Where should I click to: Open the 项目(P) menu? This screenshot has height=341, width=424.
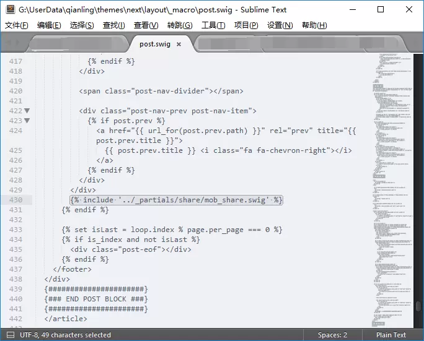(246, 25)
